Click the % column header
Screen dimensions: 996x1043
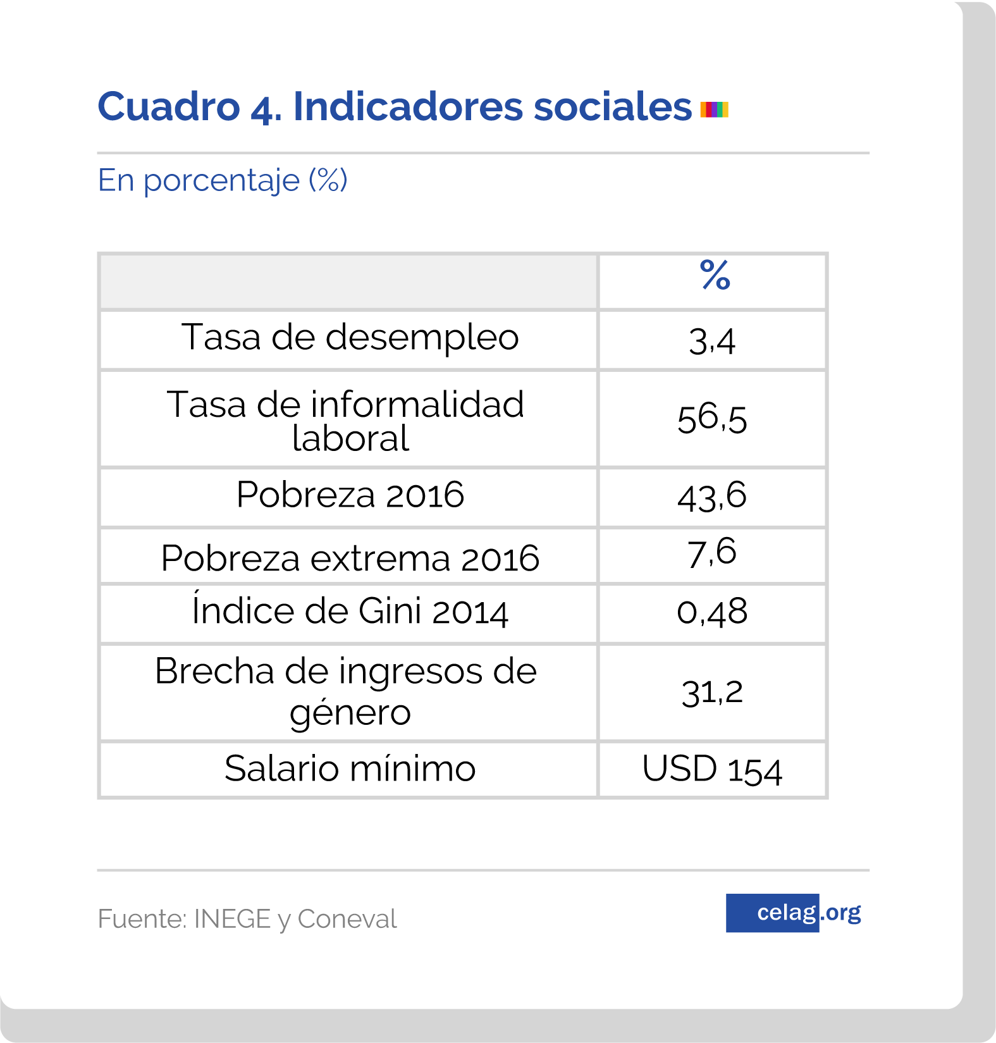[715, 276]
